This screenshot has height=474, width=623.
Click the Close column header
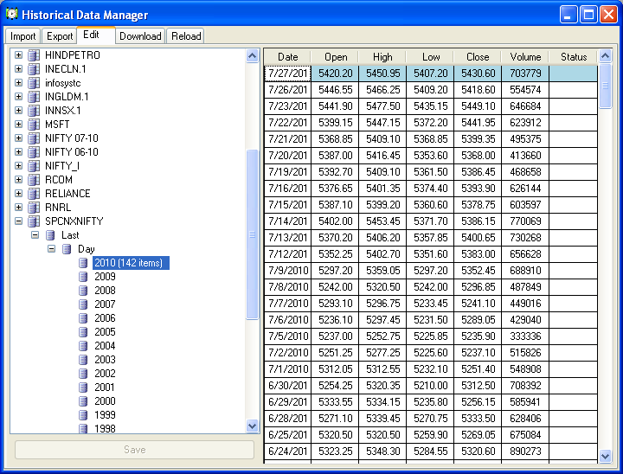(478, 57)
